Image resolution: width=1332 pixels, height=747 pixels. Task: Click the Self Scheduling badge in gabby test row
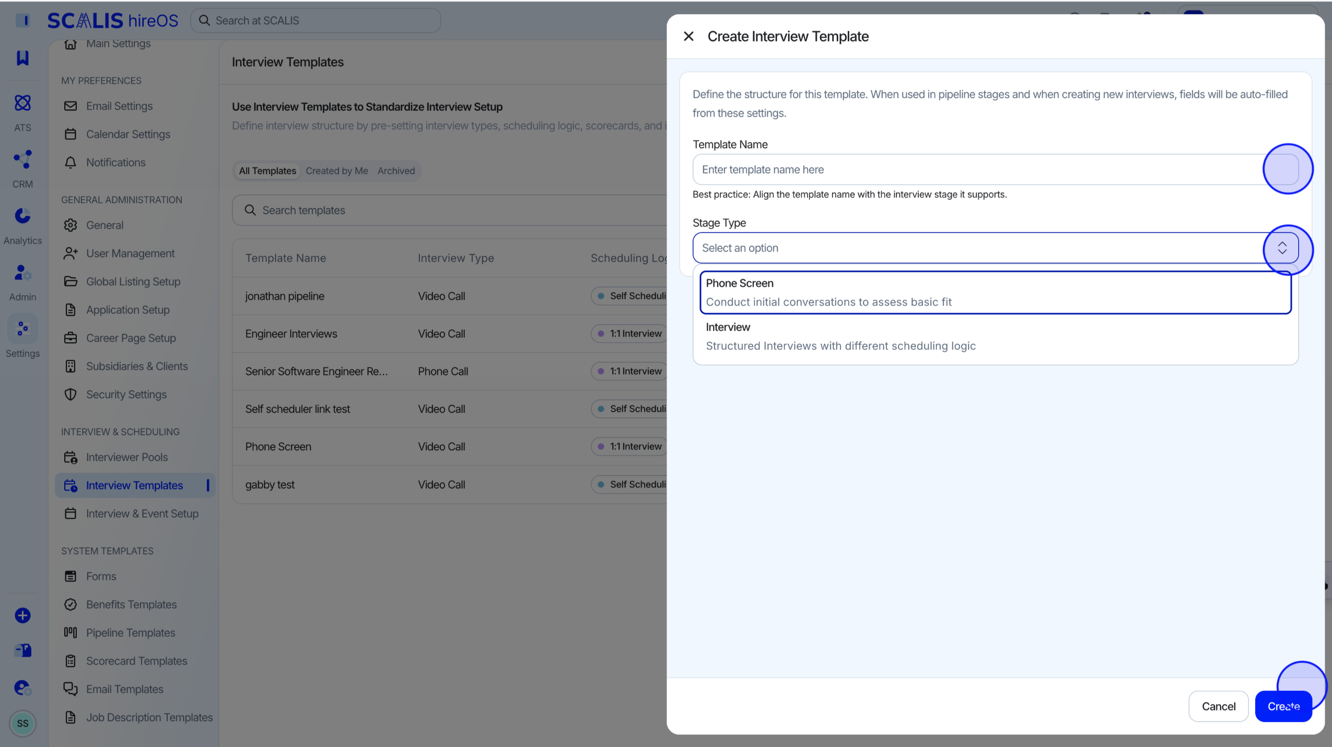630,484
